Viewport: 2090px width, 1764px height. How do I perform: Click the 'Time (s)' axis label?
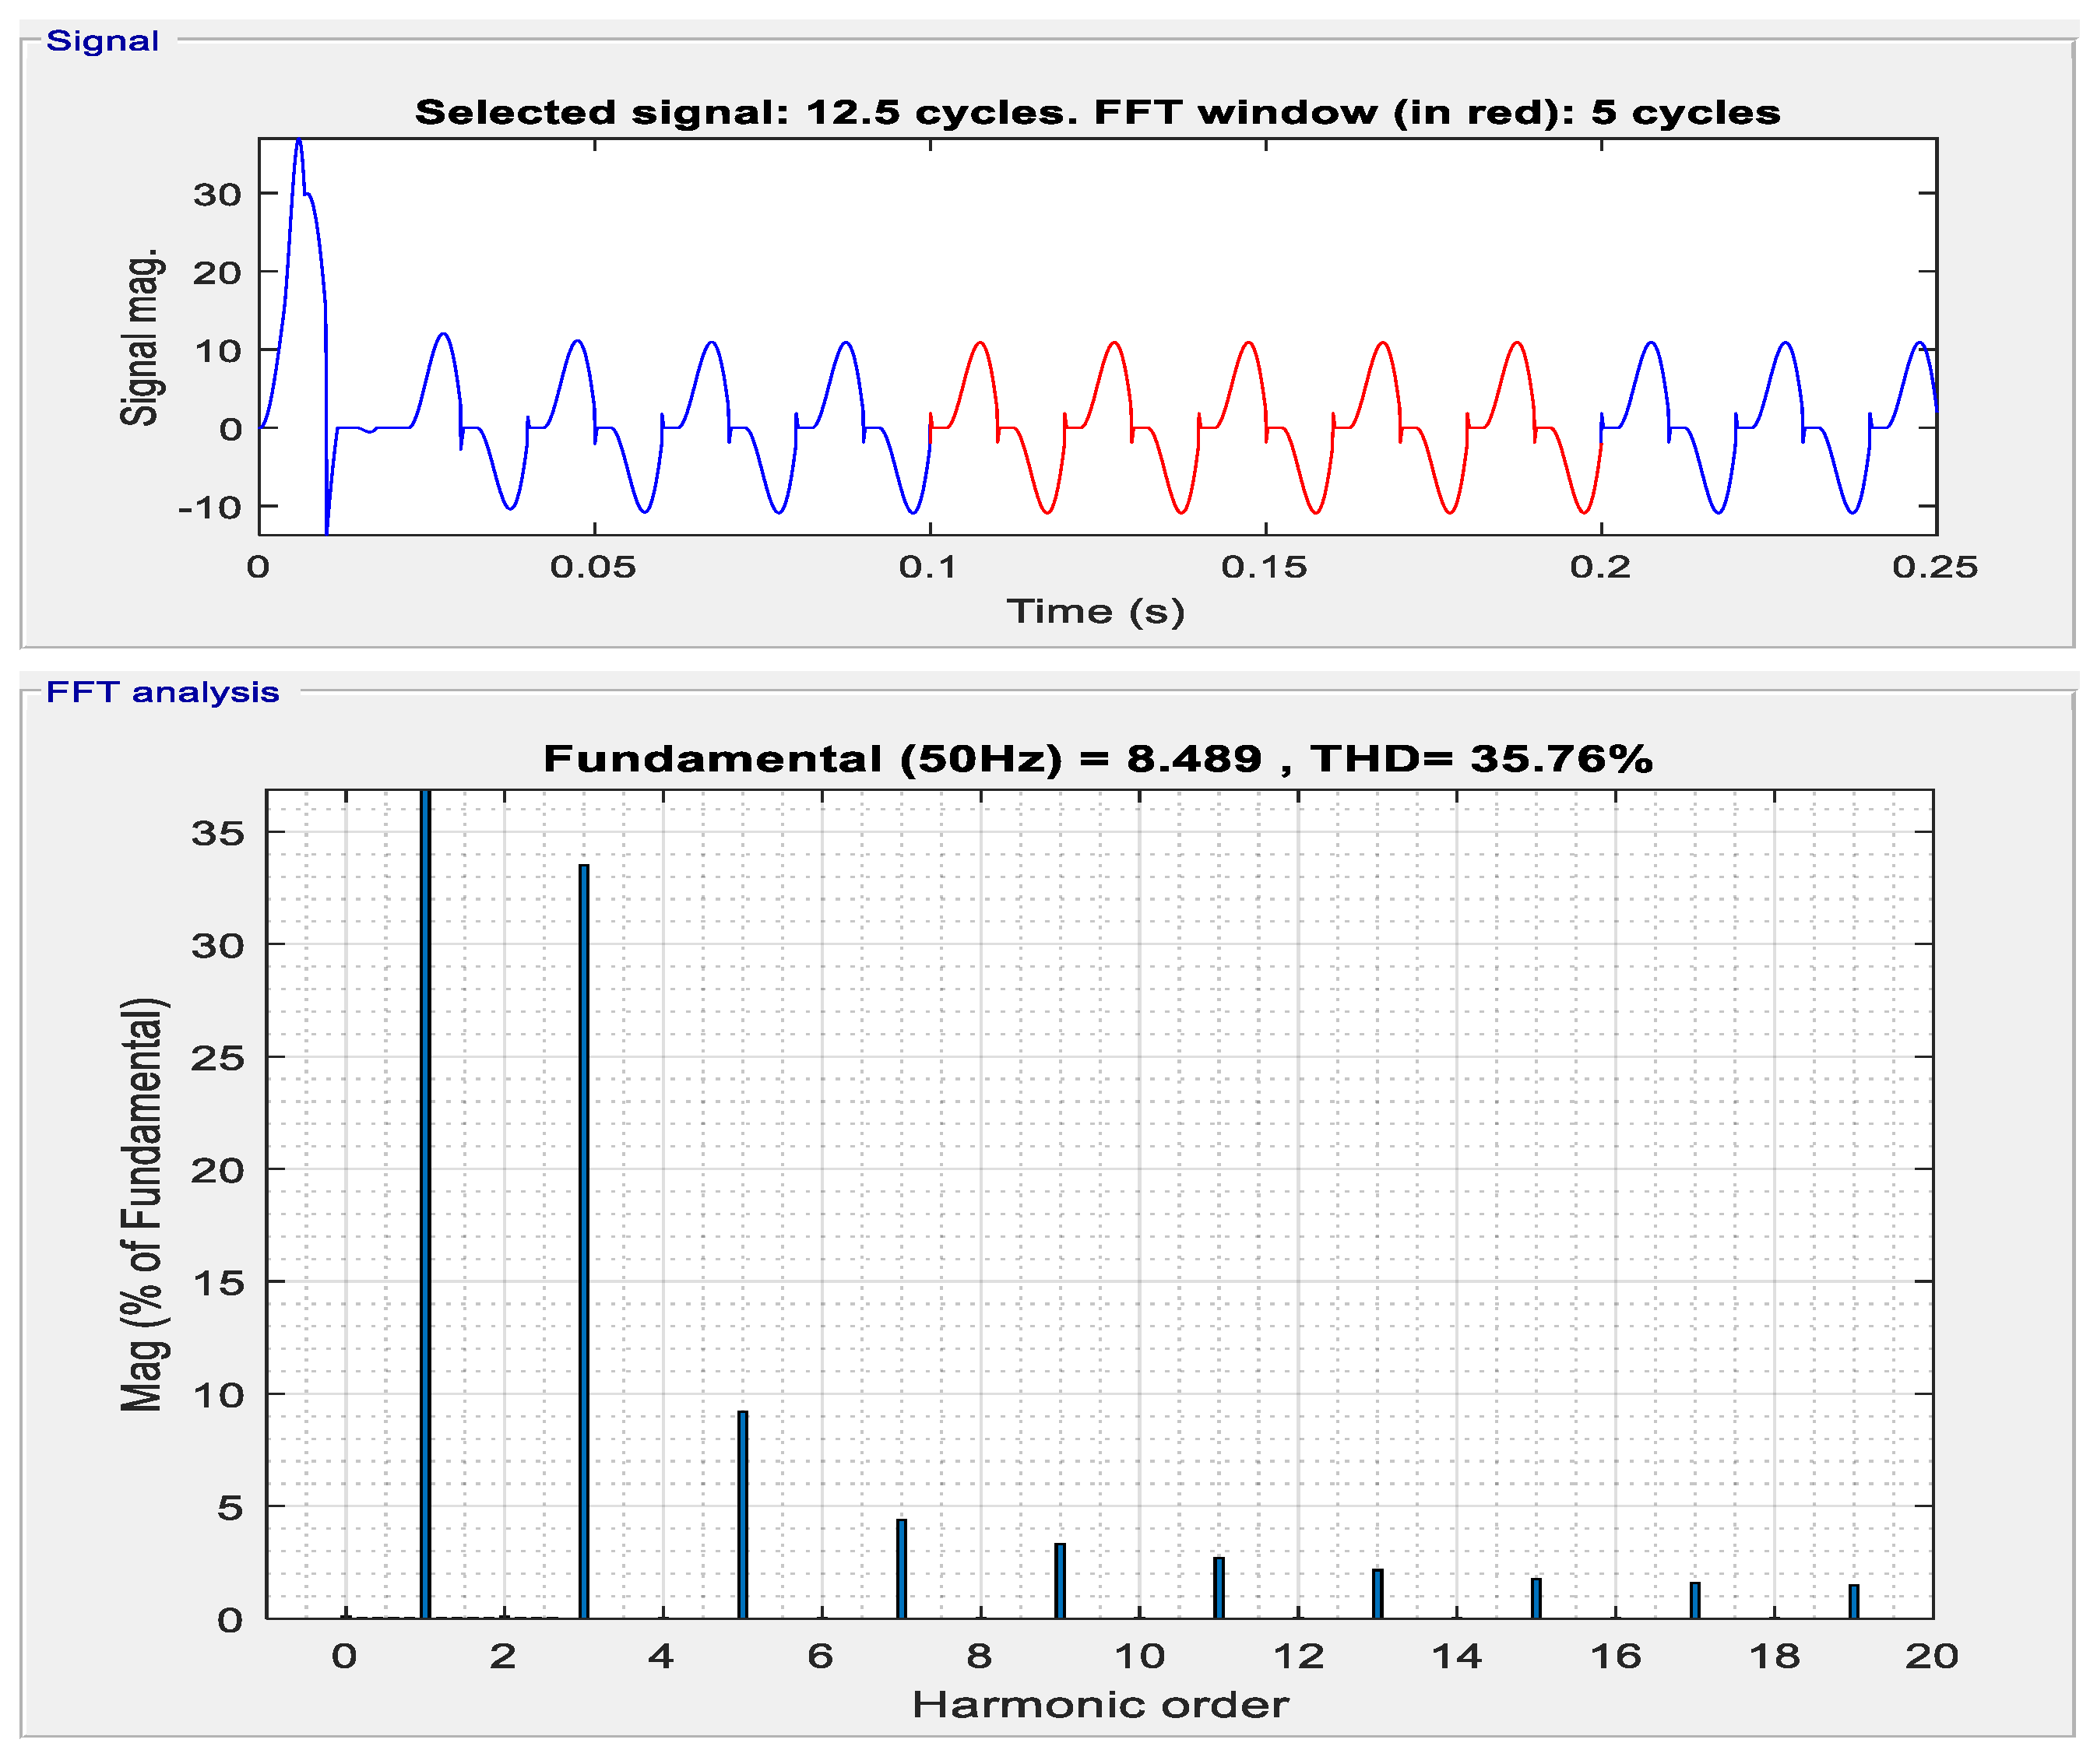click(1096, 611)
